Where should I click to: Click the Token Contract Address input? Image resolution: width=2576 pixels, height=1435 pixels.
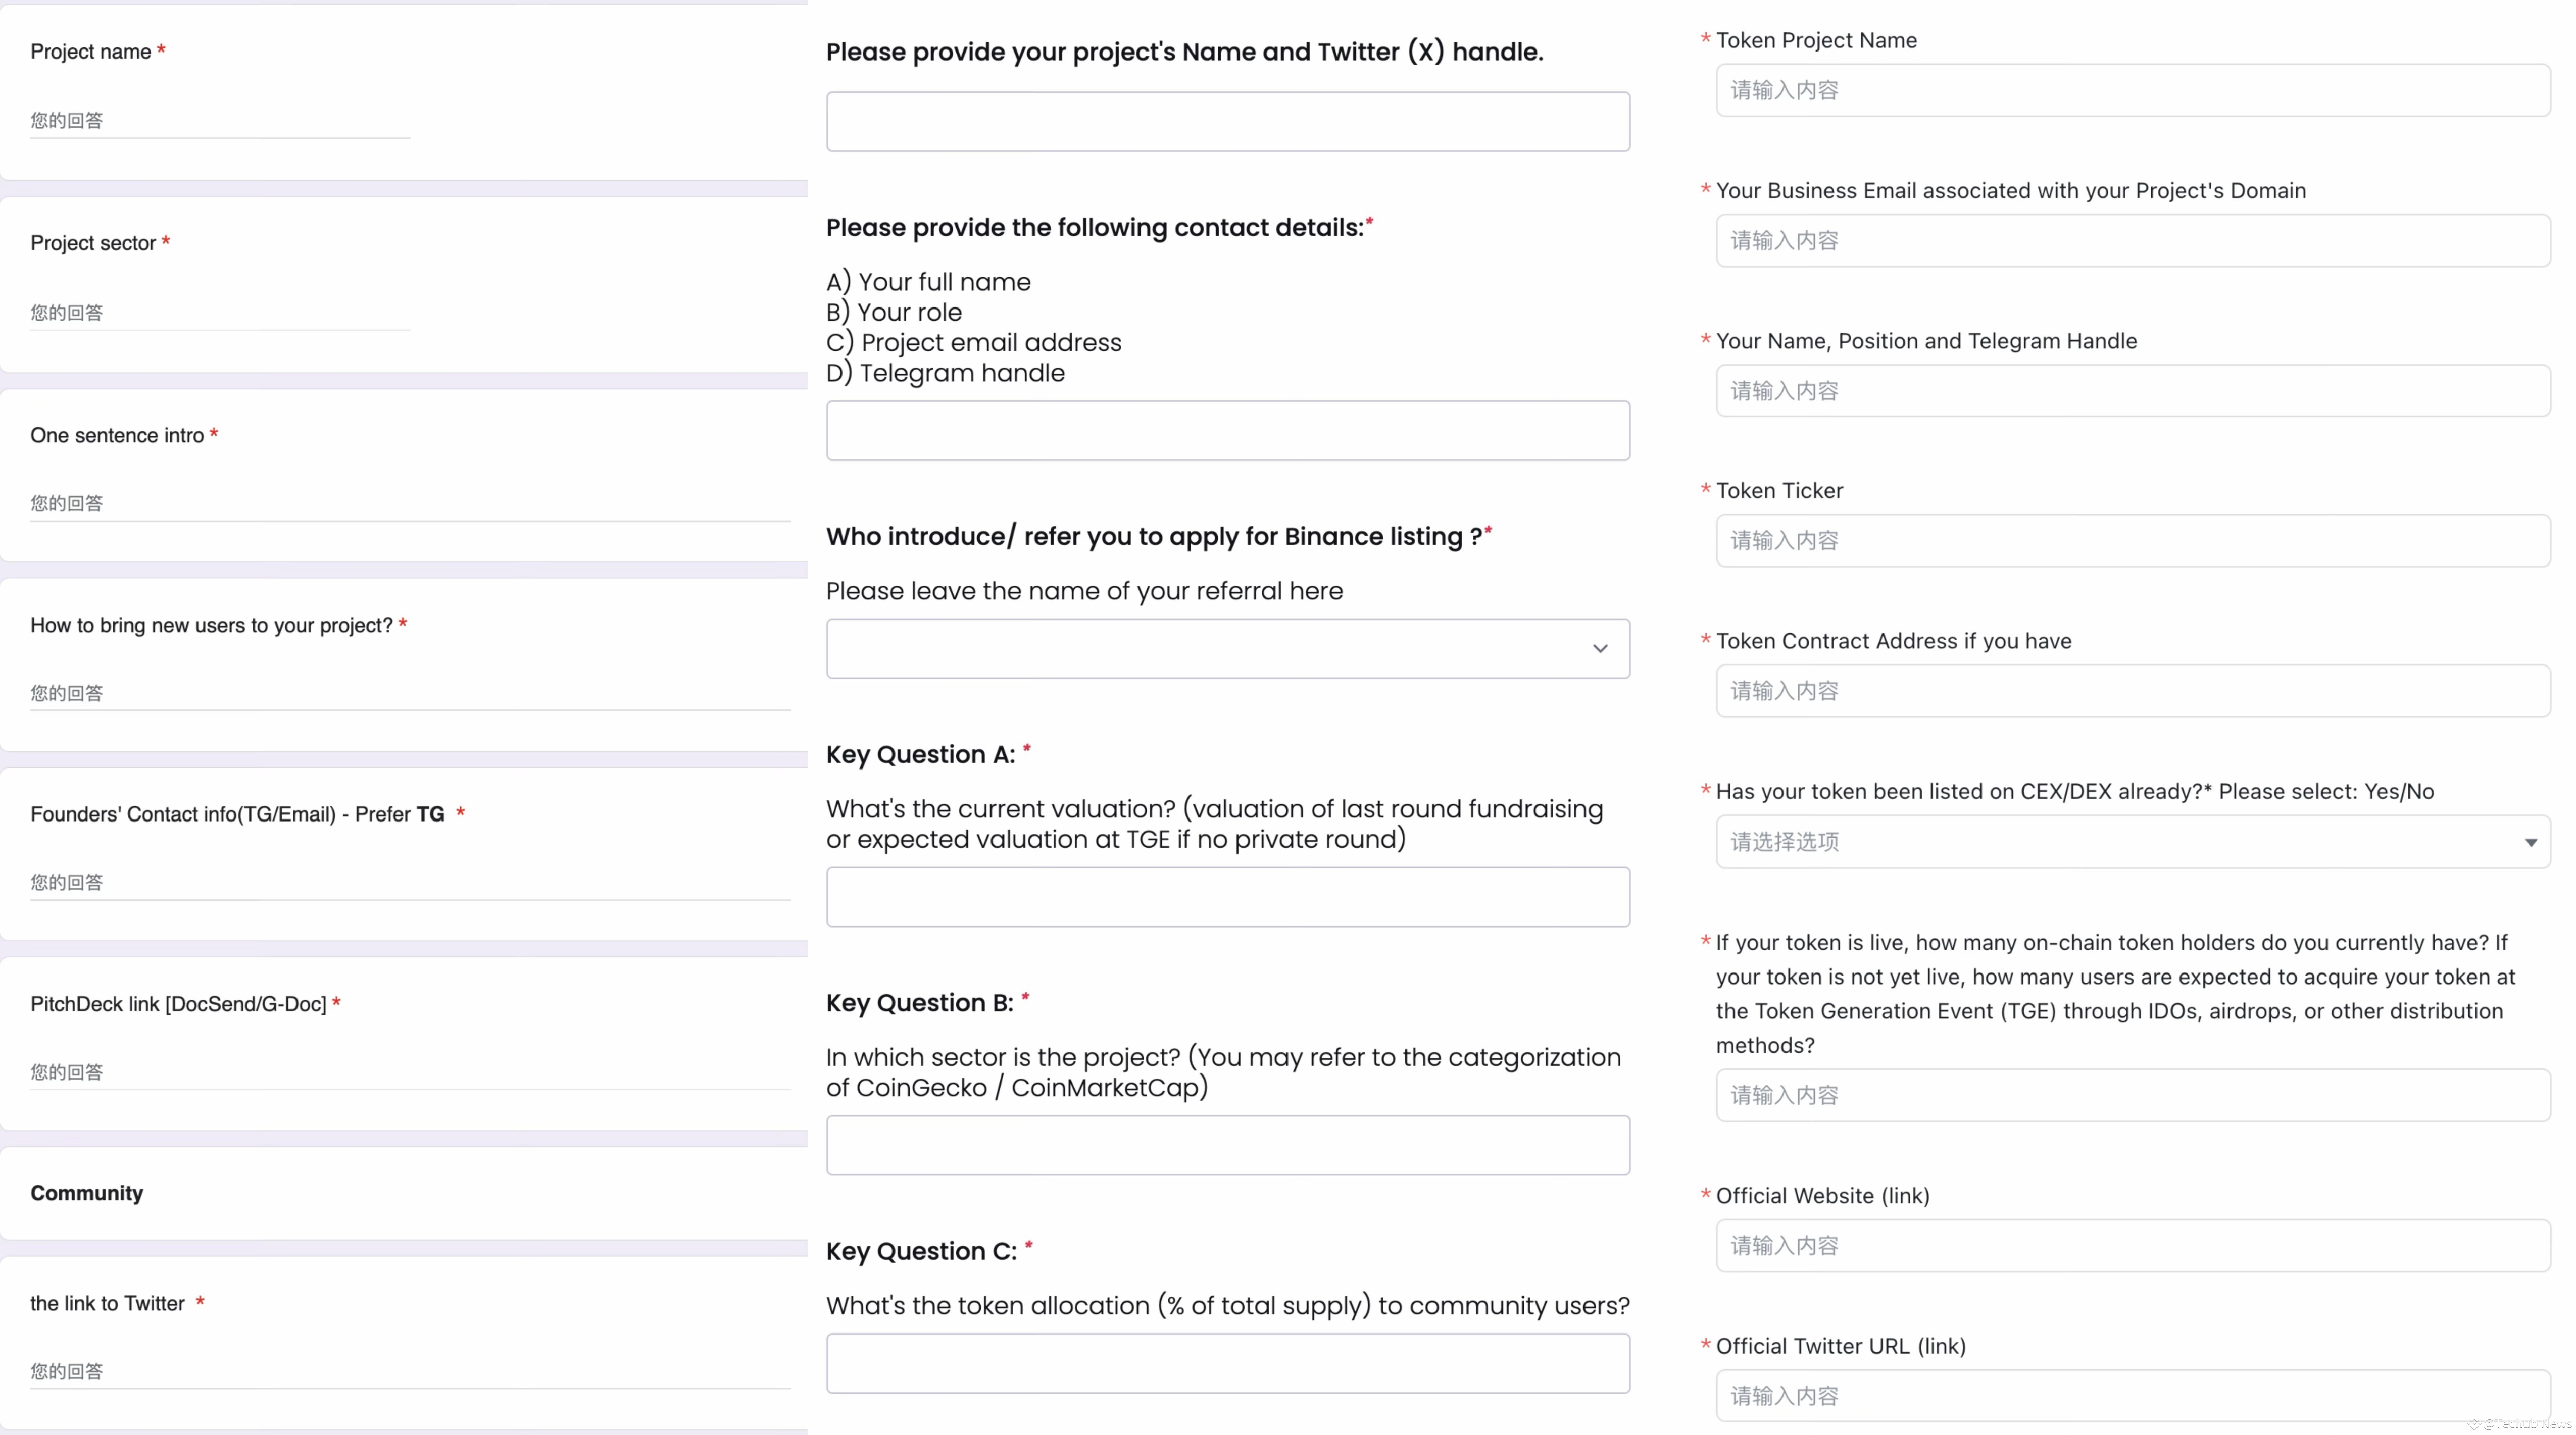(2132, 691)
